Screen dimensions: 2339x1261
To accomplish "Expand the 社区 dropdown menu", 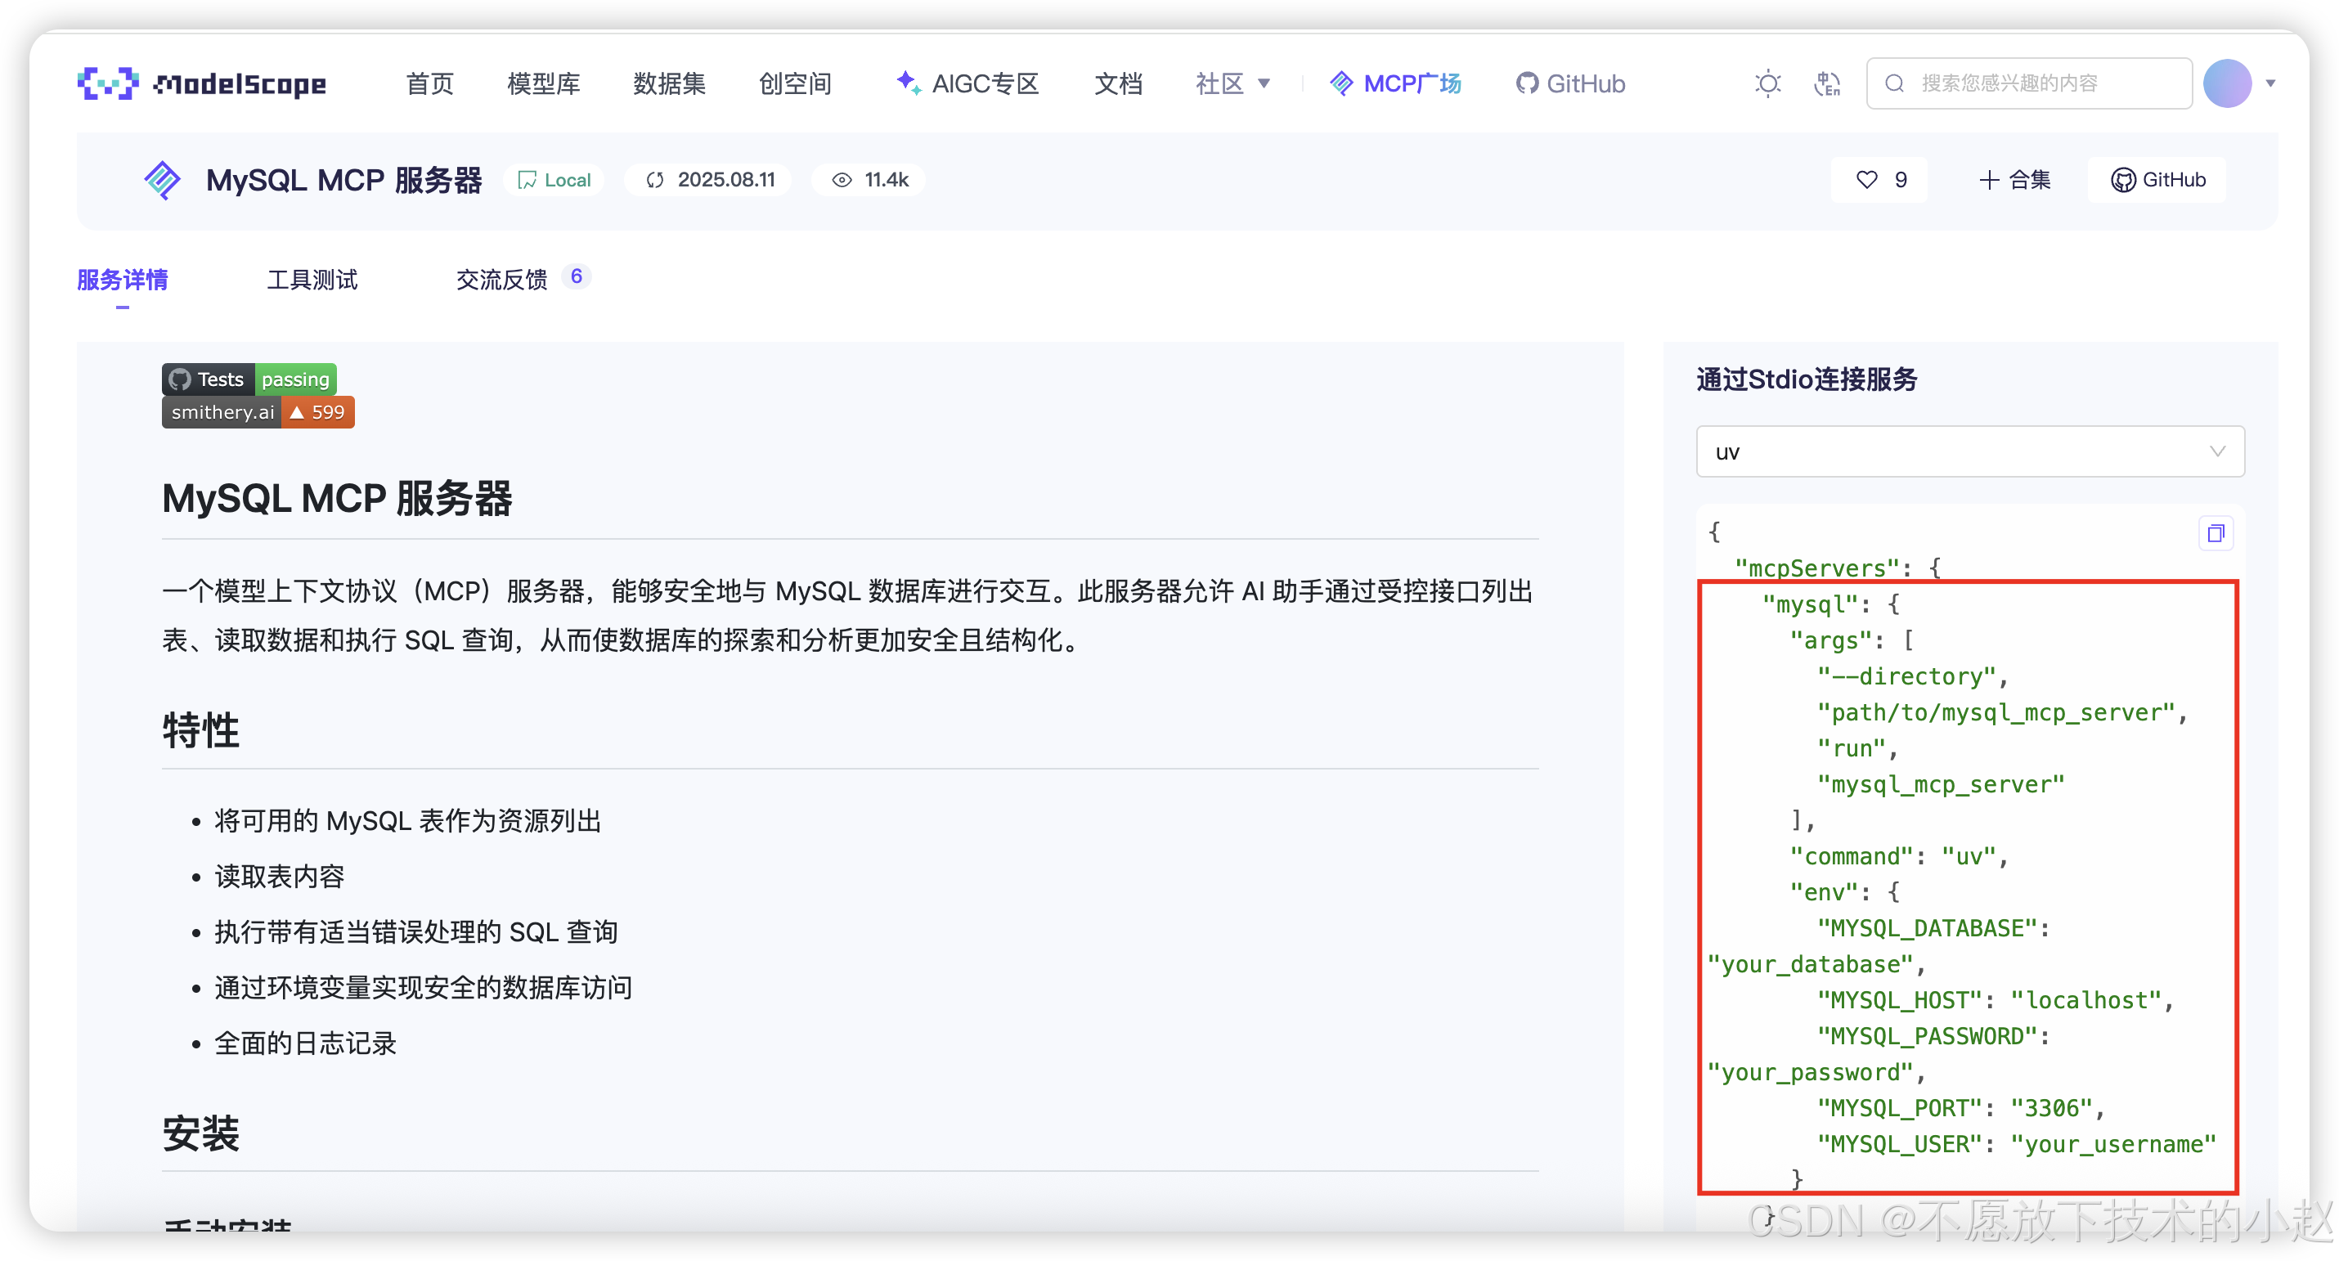I will 1232,83.
